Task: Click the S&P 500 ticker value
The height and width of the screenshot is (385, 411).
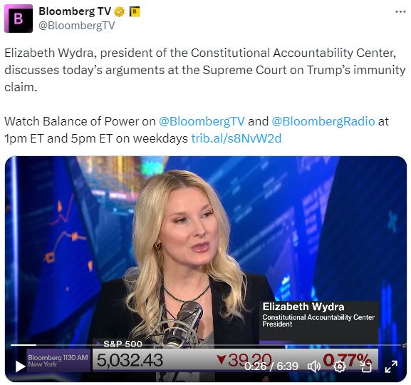Action: 130,360
